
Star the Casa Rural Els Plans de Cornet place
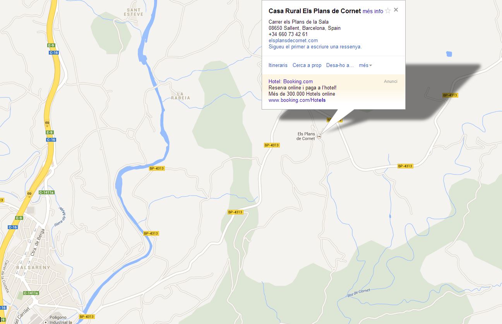[x=388, y=11]
